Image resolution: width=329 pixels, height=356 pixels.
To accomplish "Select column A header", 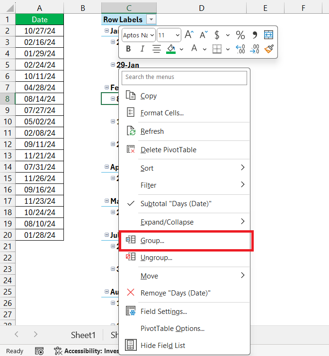I will pos(40,8).
